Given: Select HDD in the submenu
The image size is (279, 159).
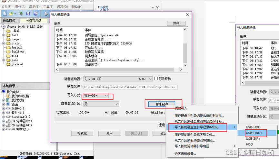Looking at the screenshot, I should click(257, 144).
